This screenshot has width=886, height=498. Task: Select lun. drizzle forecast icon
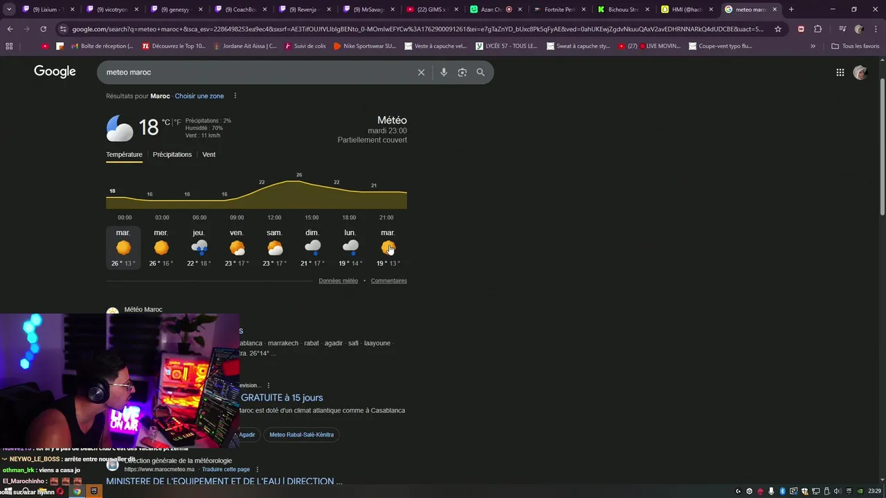350,248
